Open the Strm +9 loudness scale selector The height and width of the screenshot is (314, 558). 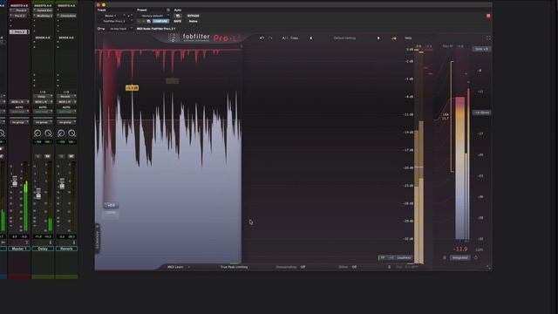tap(481, 49)
